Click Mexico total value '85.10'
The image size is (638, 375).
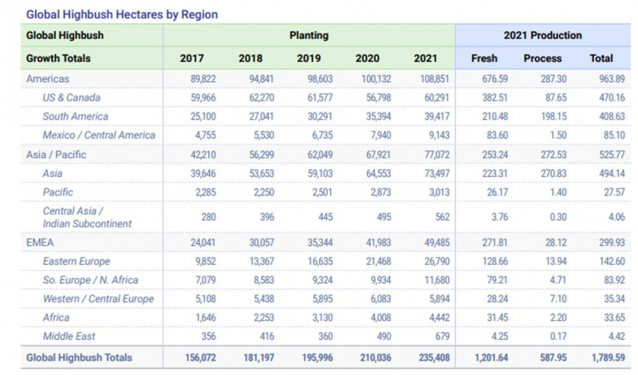pos(614,135)
